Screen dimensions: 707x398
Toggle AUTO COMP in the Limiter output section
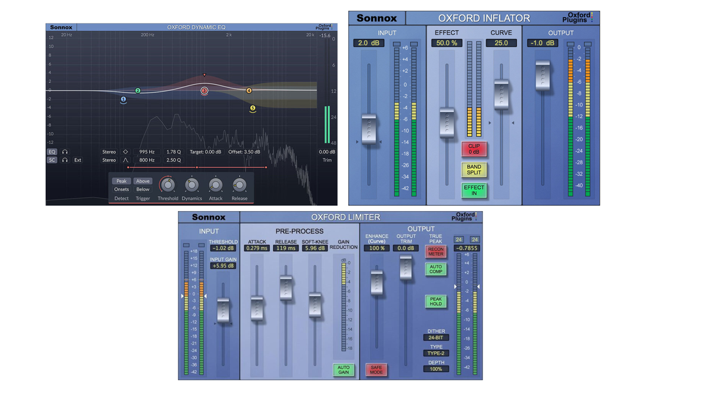point(437,269)
